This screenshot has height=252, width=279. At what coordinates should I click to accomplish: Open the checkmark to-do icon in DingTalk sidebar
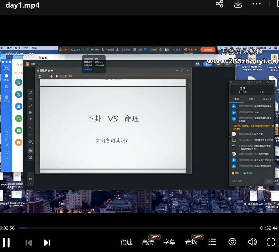[x=6, y=139]
